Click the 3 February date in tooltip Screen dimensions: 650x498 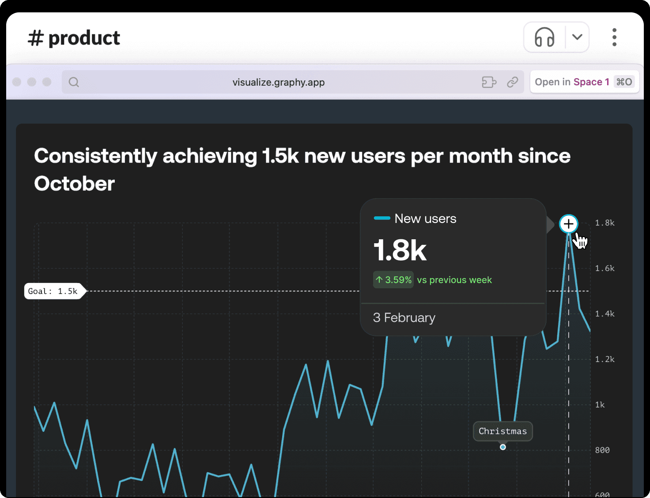404,318
